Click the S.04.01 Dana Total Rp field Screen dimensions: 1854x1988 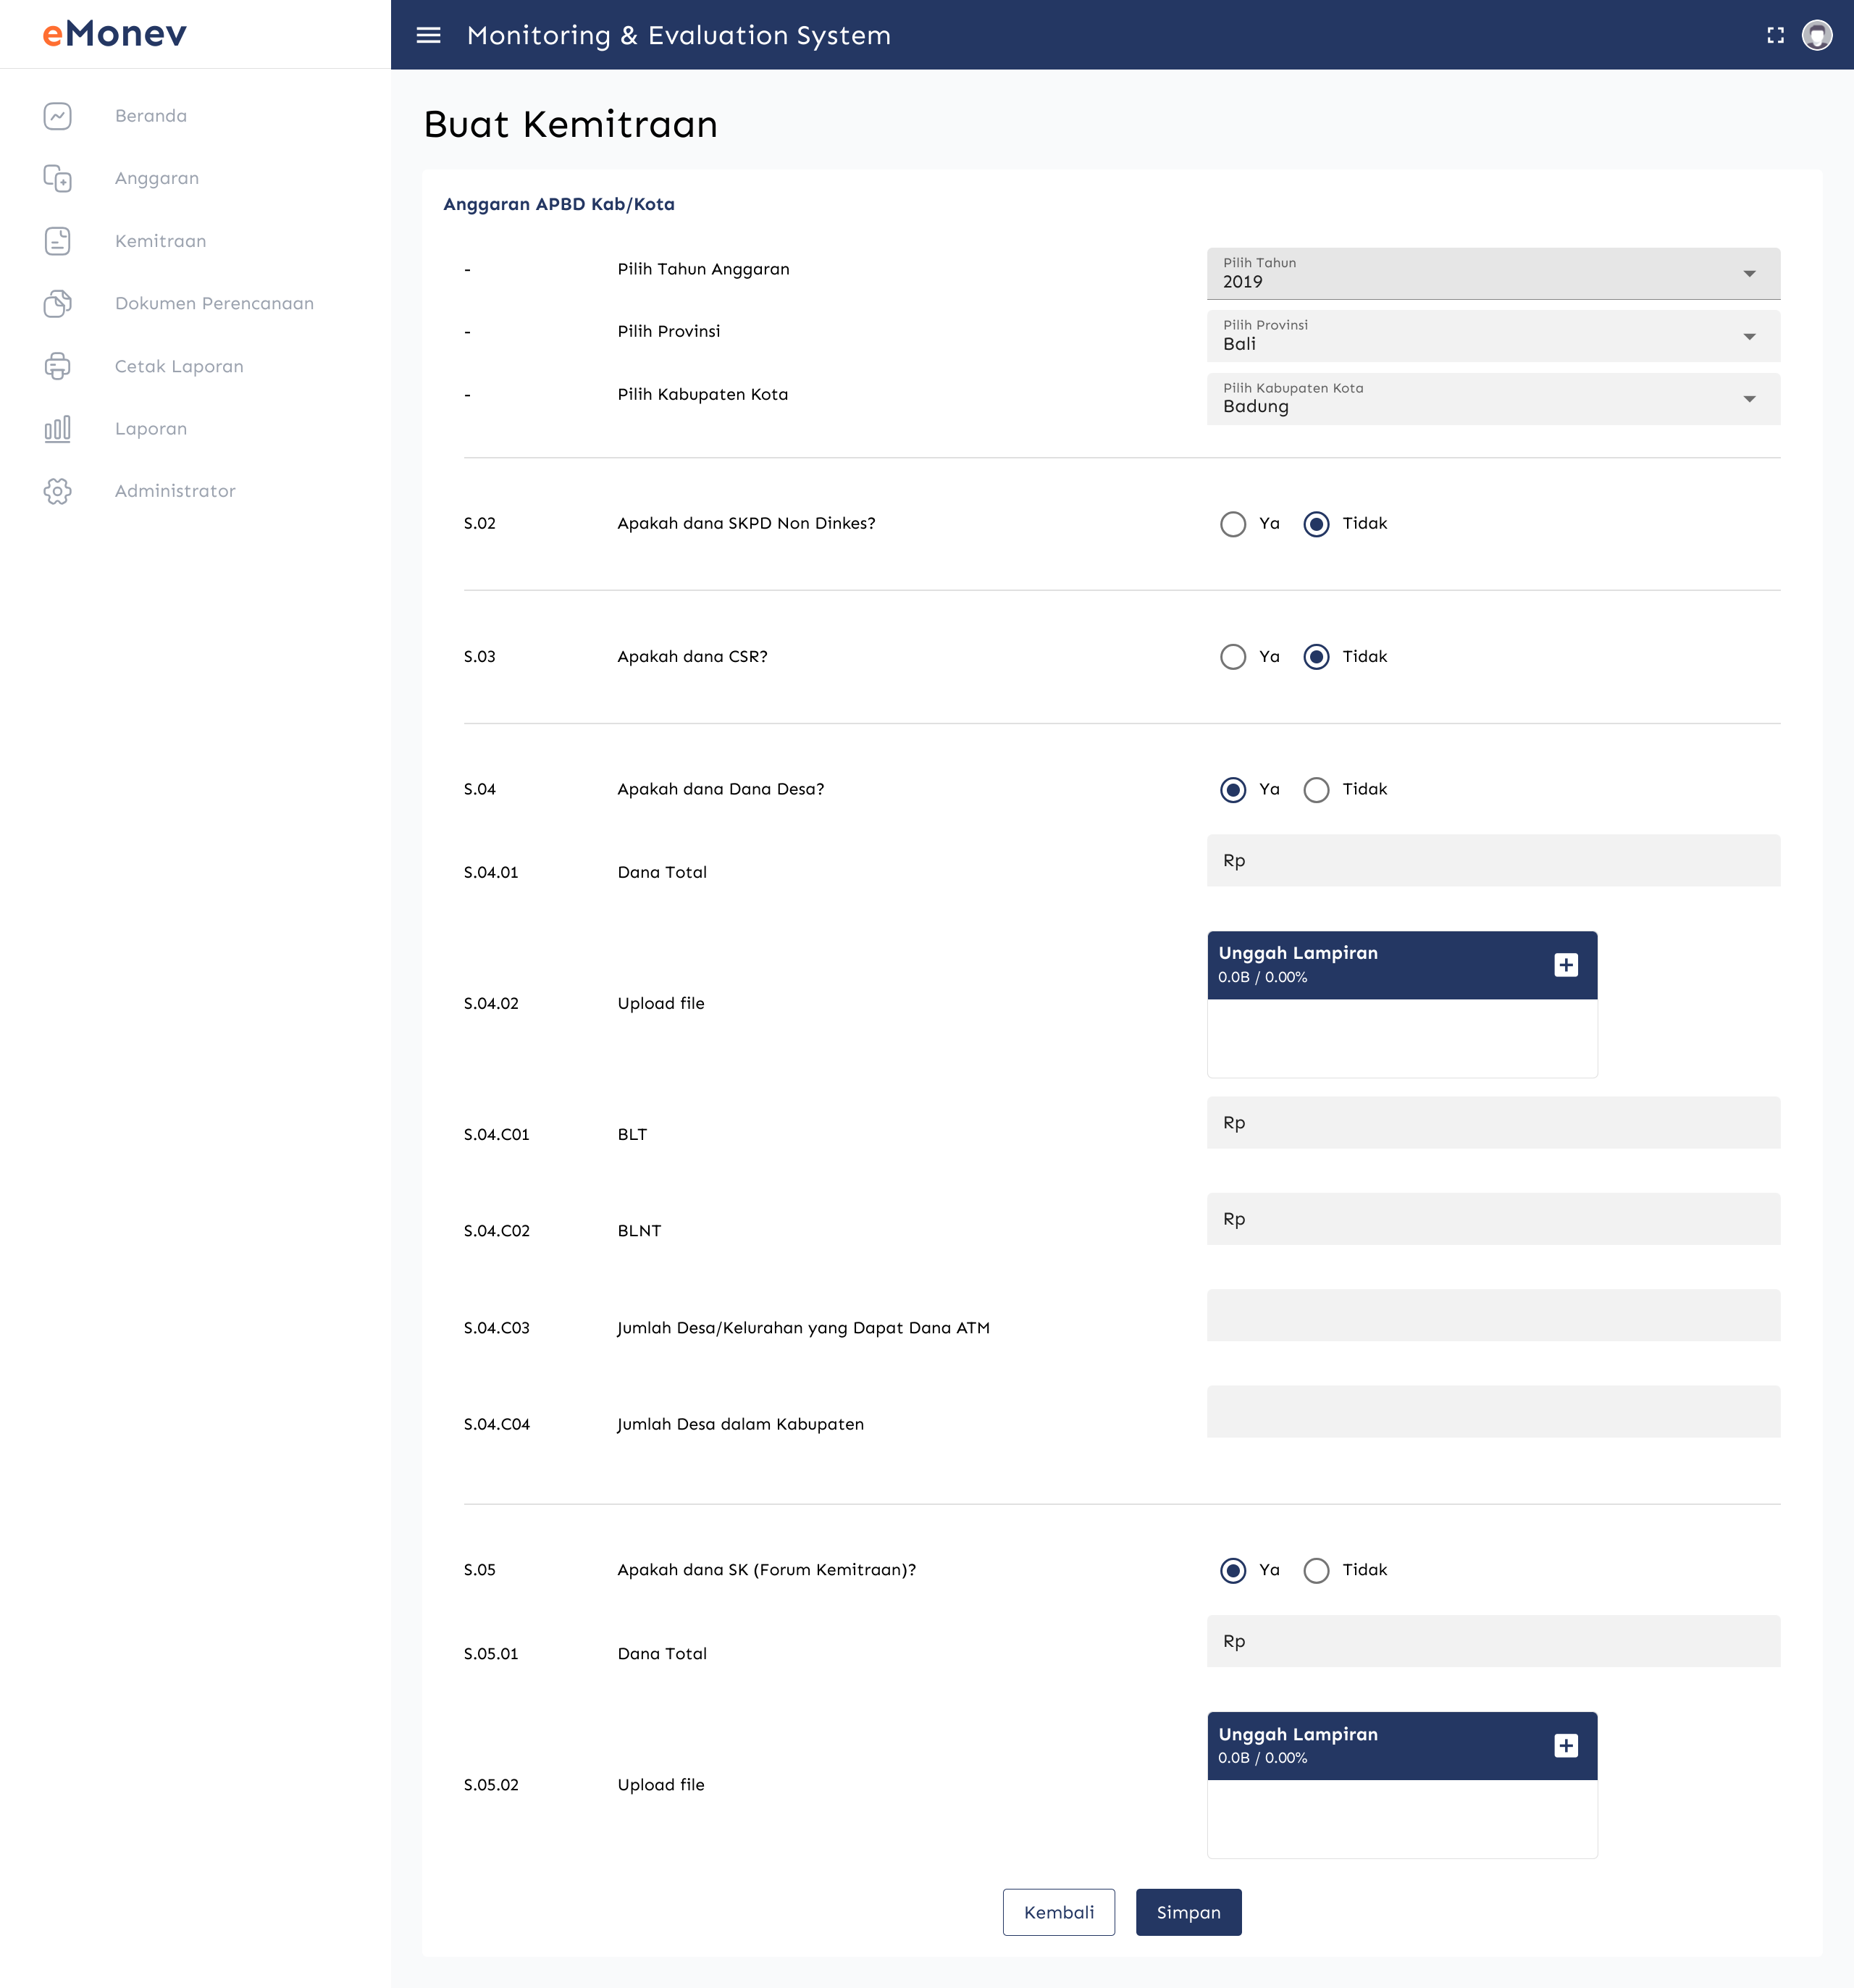coord(1493,861)
